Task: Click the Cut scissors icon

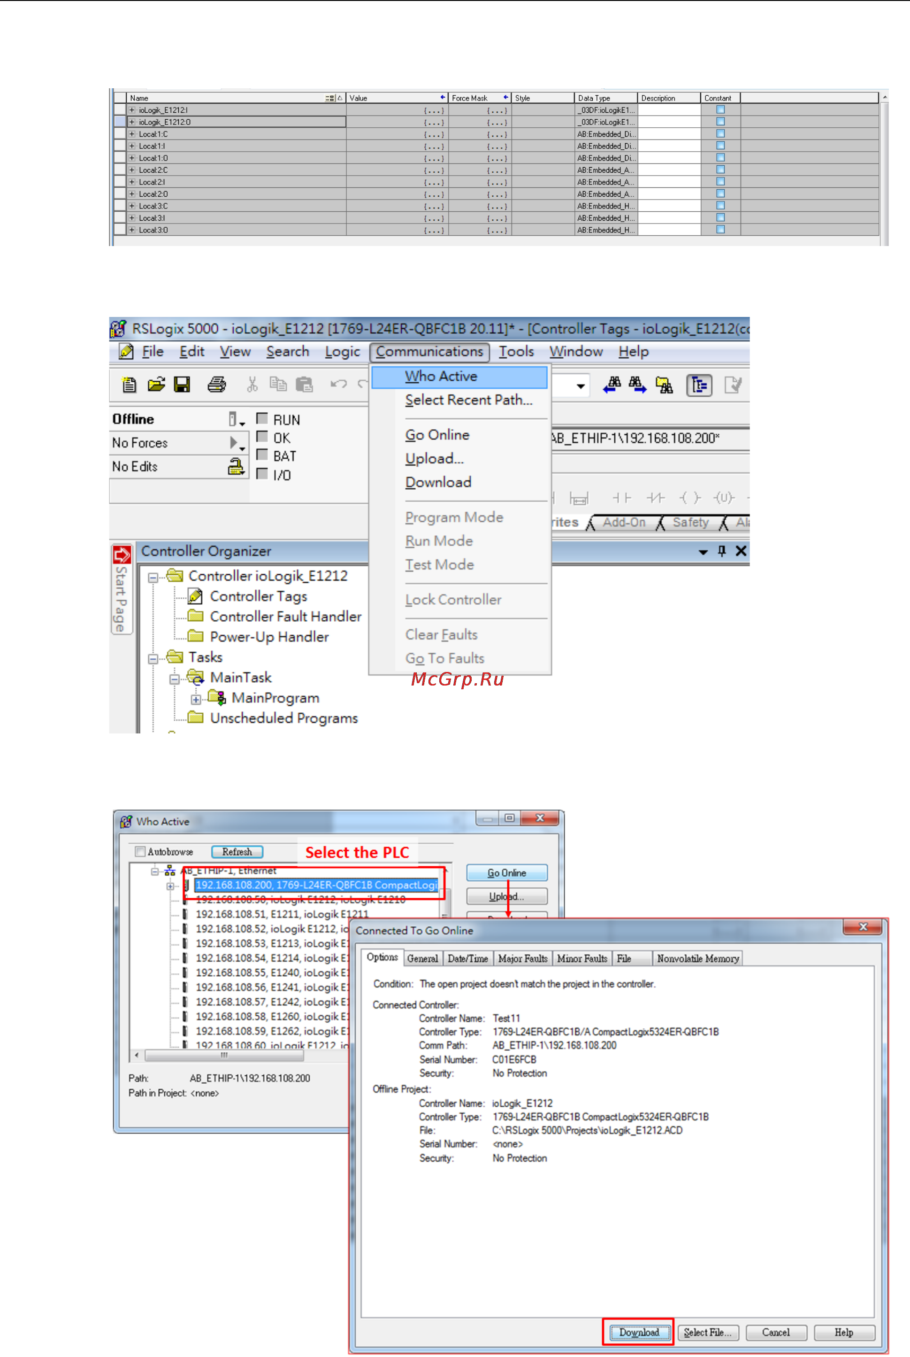Action: [x=252, y=385]
